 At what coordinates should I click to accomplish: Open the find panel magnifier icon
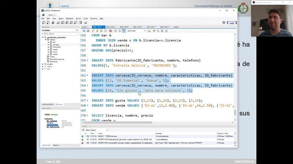(x=158, y=31)
